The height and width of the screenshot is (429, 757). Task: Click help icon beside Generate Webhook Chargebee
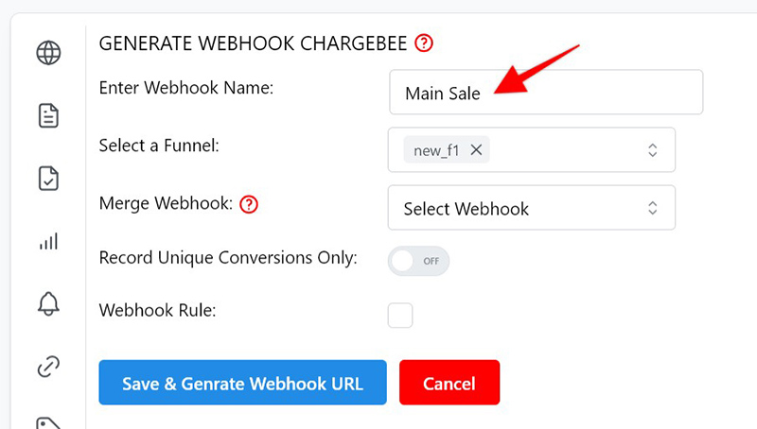pyautogui.click(x=423, y=43)
